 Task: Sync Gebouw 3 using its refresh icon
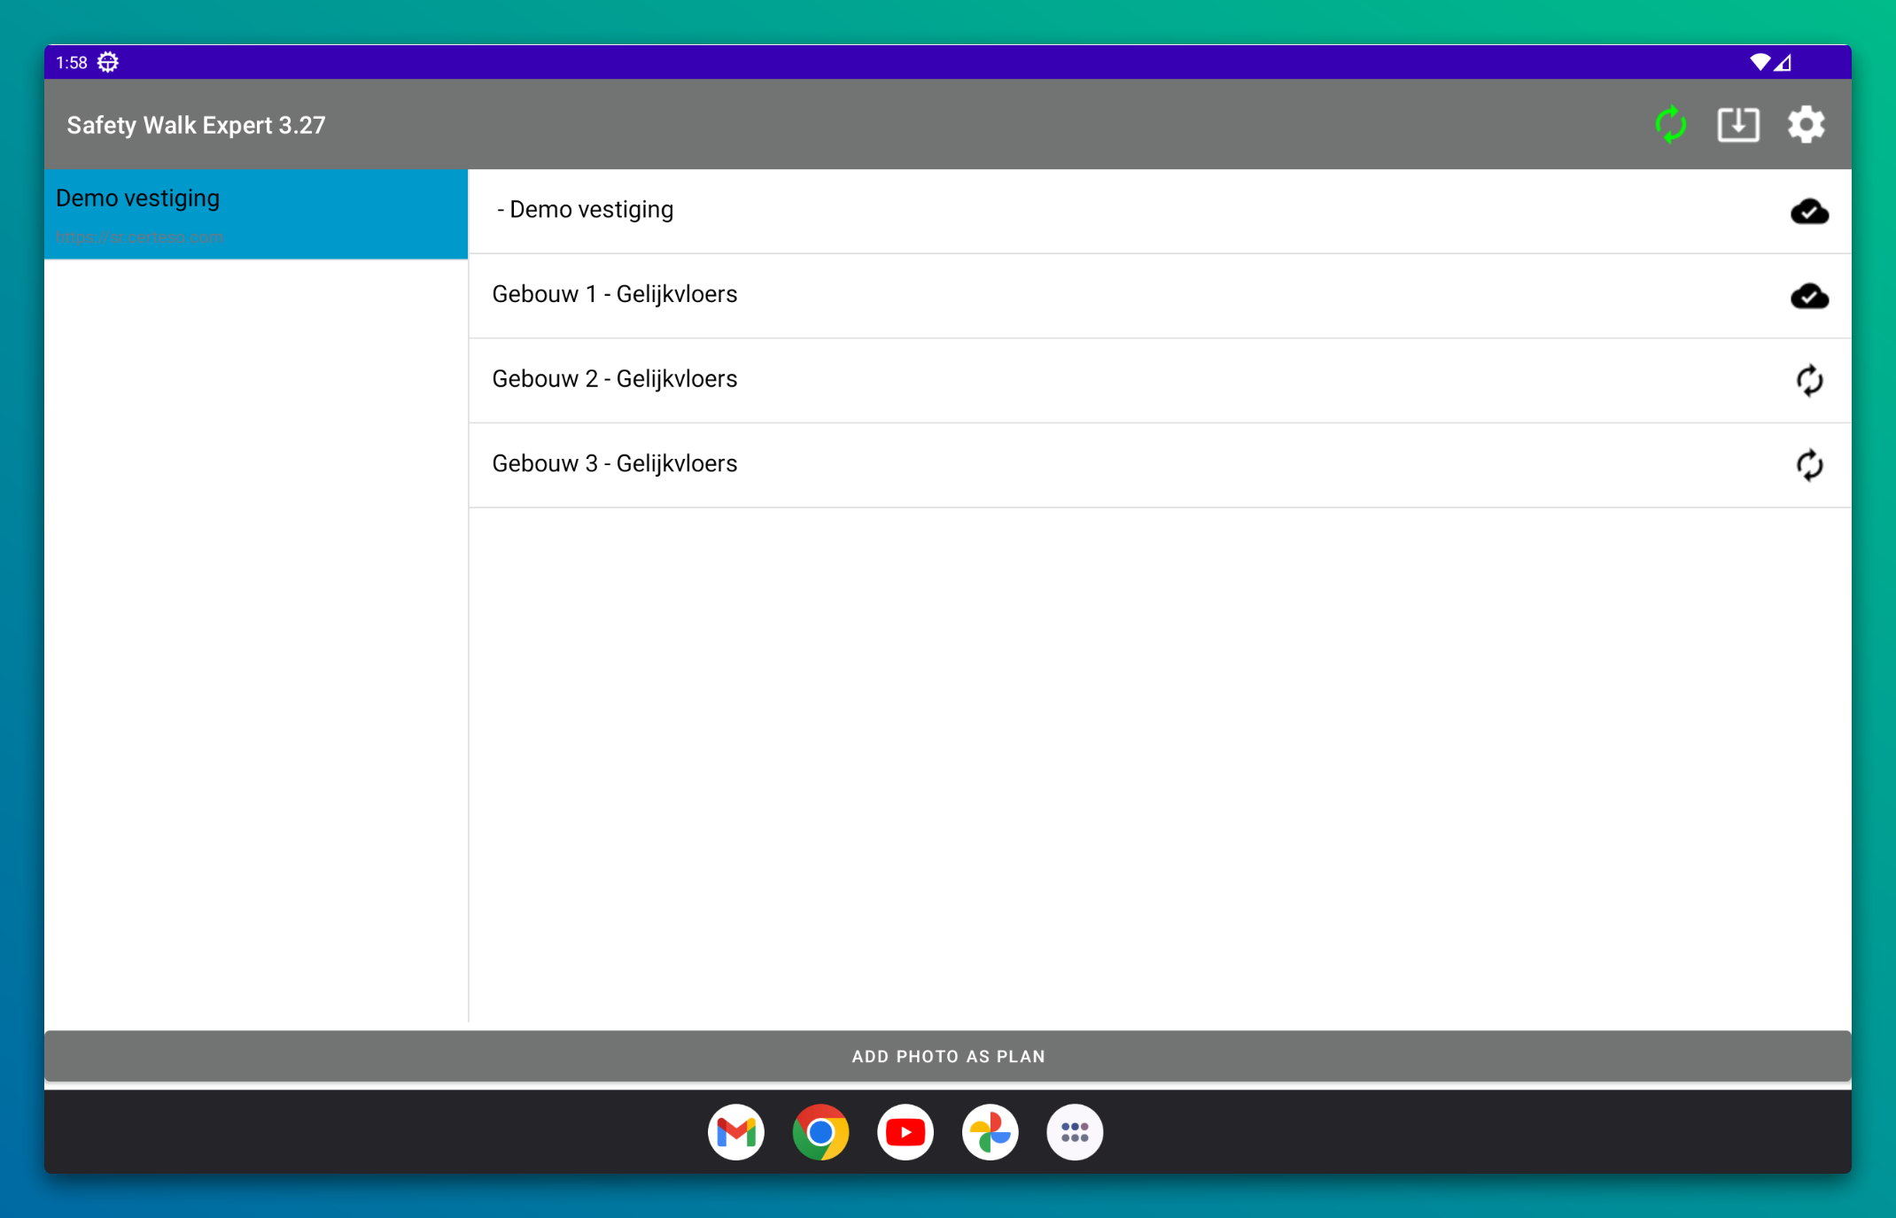1808,465
